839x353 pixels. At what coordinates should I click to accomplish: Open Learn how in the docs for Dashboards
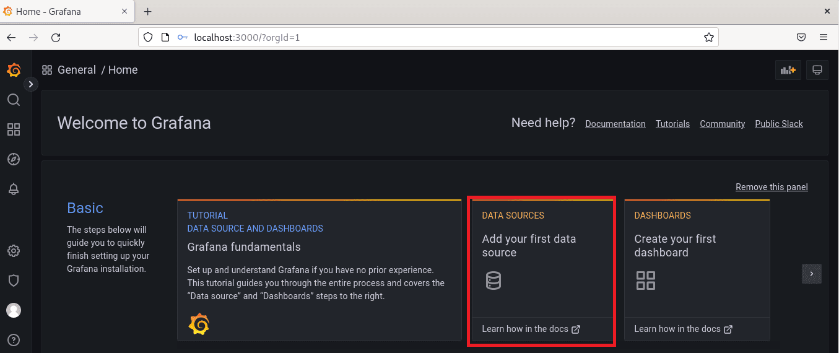(x=683, y=329)
